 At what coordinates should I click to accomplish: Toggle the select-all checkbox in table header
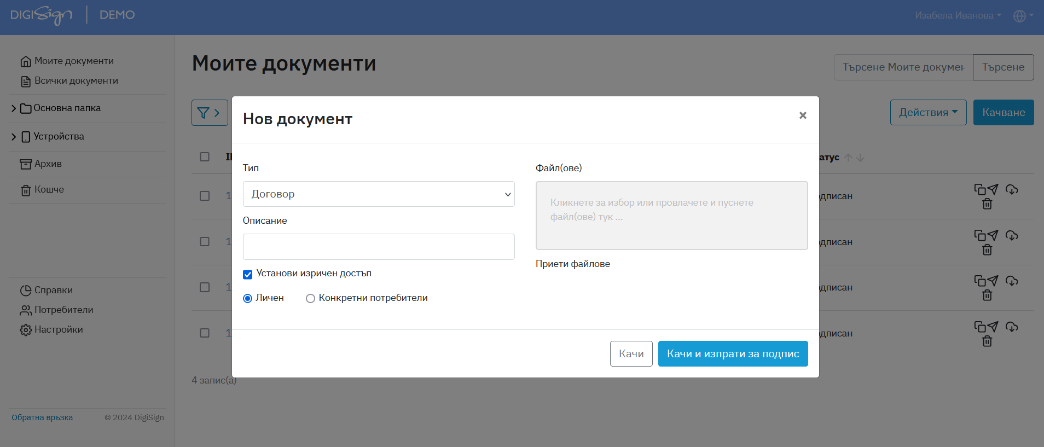[205, 157]
